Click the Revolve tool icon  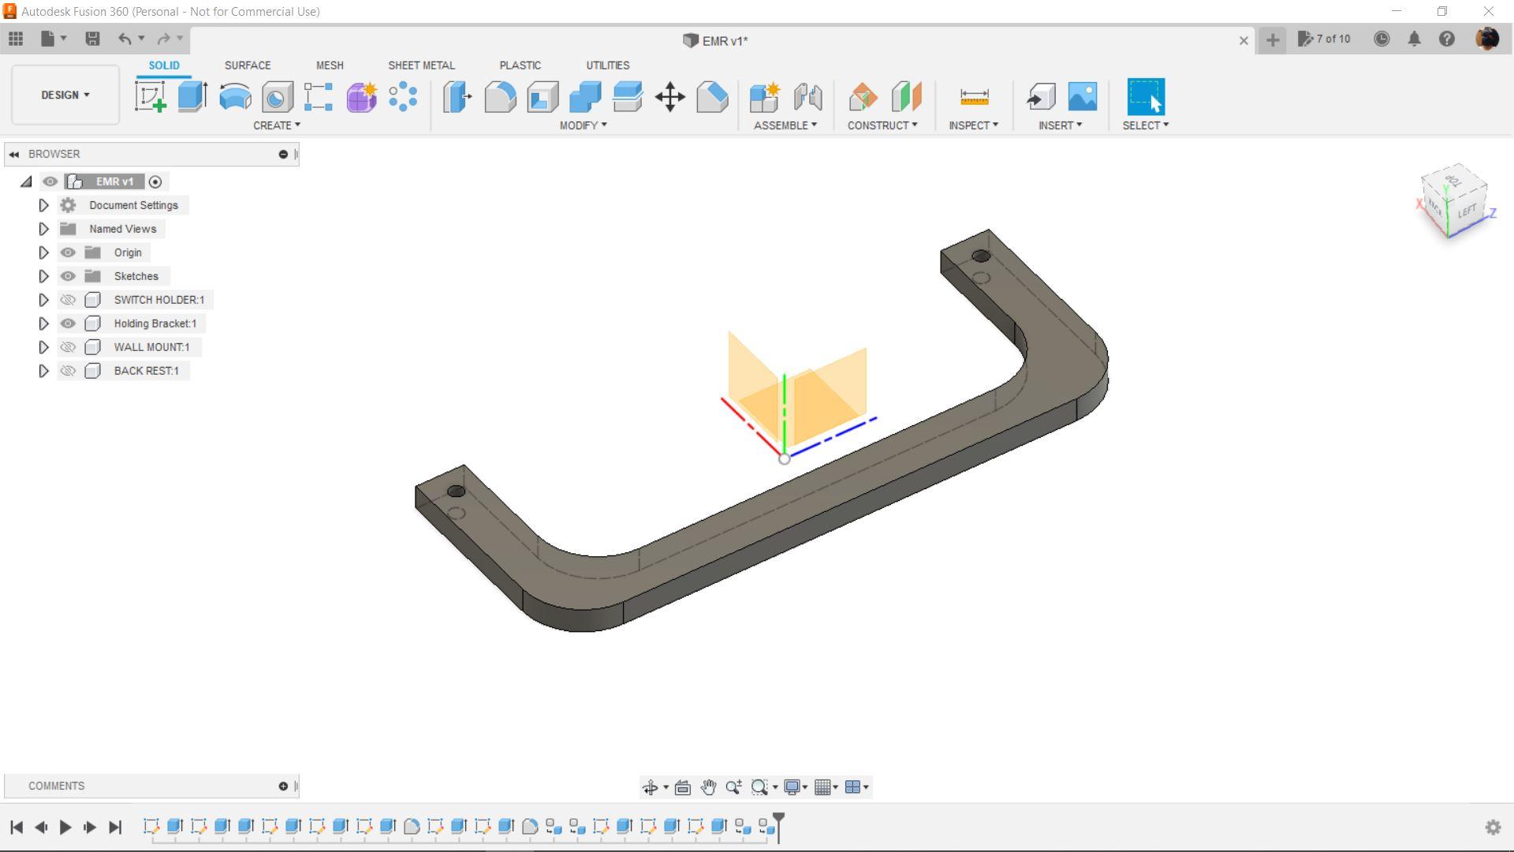[235, 97]
